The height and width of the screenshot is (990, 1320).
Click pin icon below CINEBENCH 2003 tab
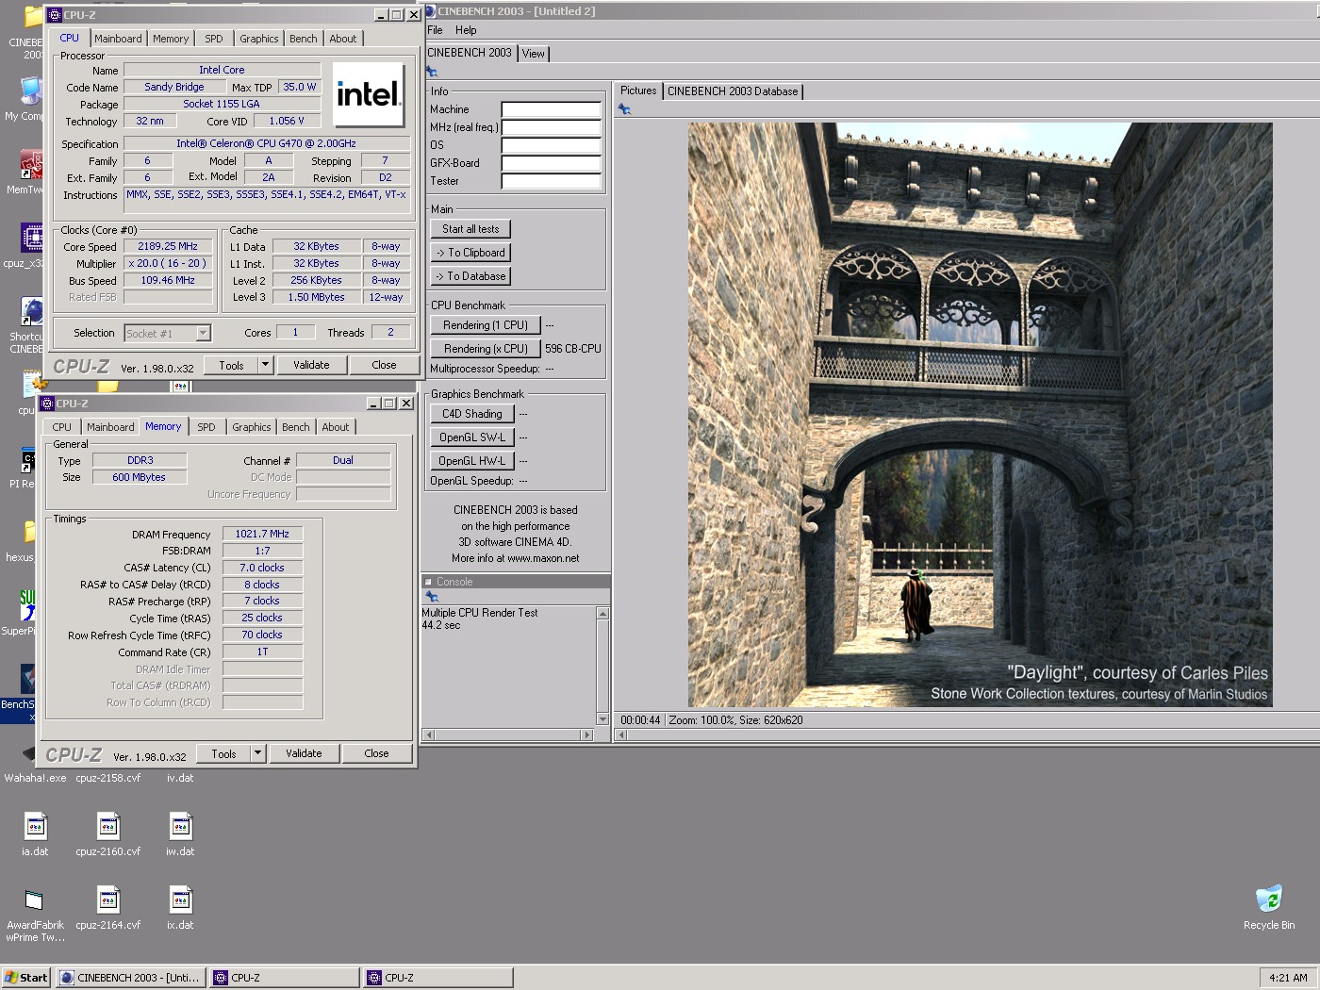pos(432,72)
